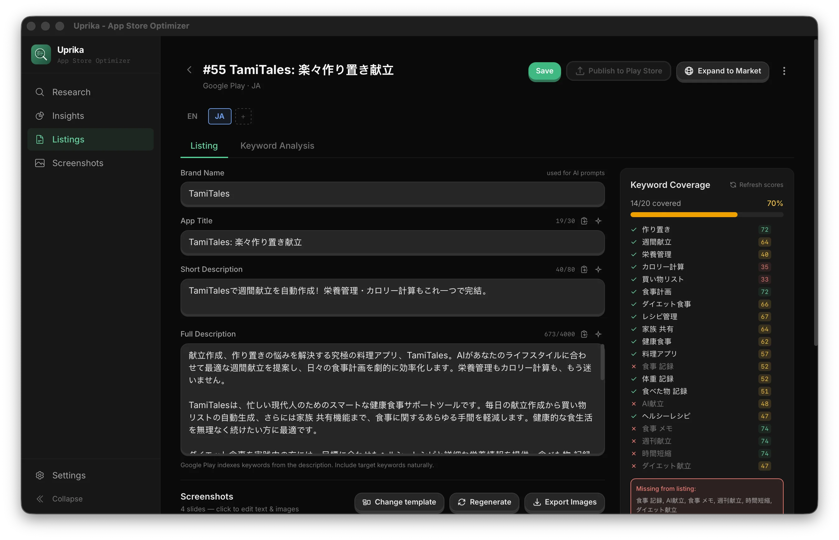Switch listing language to EN
Image resolution: width=839 pixels, height=540 pixels.
(192, 116)
